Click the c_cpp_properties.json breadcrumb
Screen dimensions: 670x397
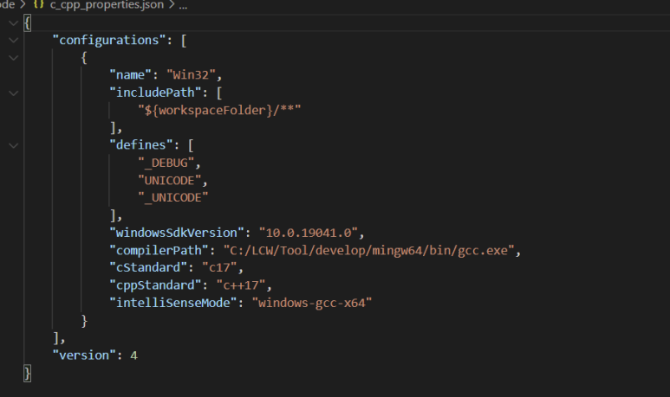107,5
